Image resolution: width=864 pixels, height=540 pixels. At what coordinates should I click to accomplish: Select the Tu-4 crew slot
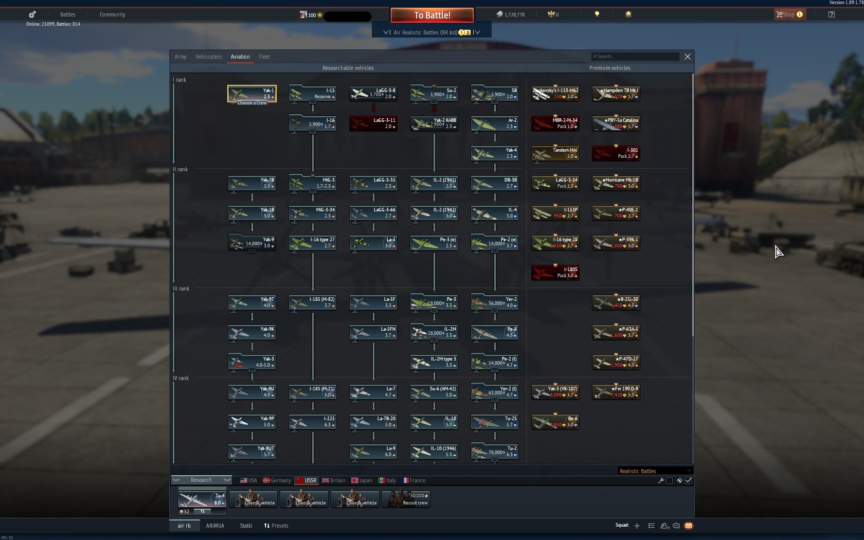click(202, 499)
